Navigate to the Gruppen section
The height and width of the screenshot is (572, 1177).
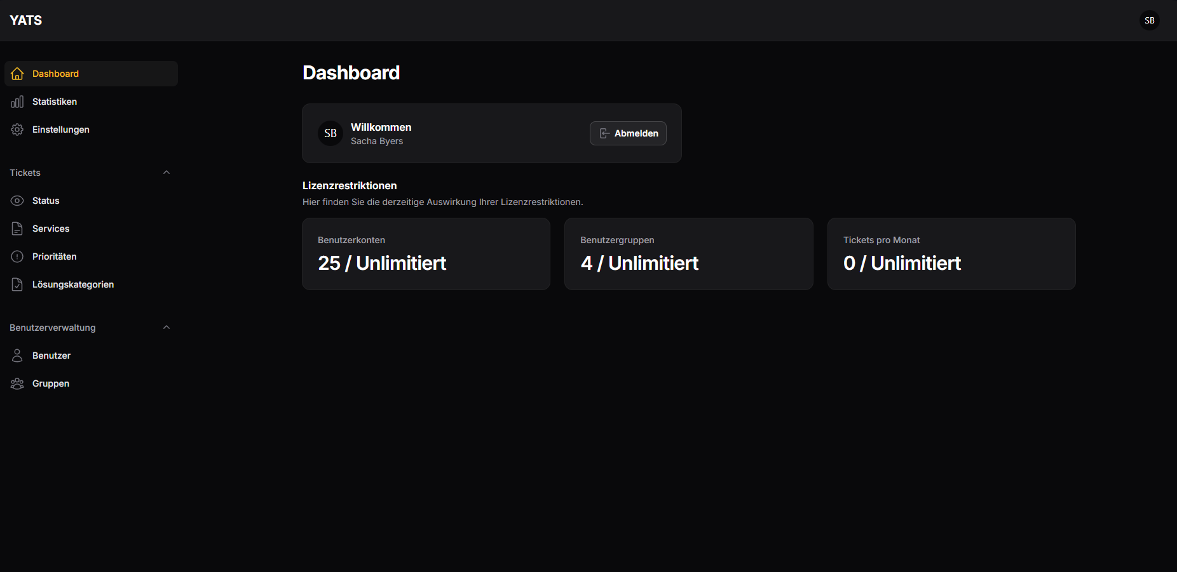click(x=51, y=383)
